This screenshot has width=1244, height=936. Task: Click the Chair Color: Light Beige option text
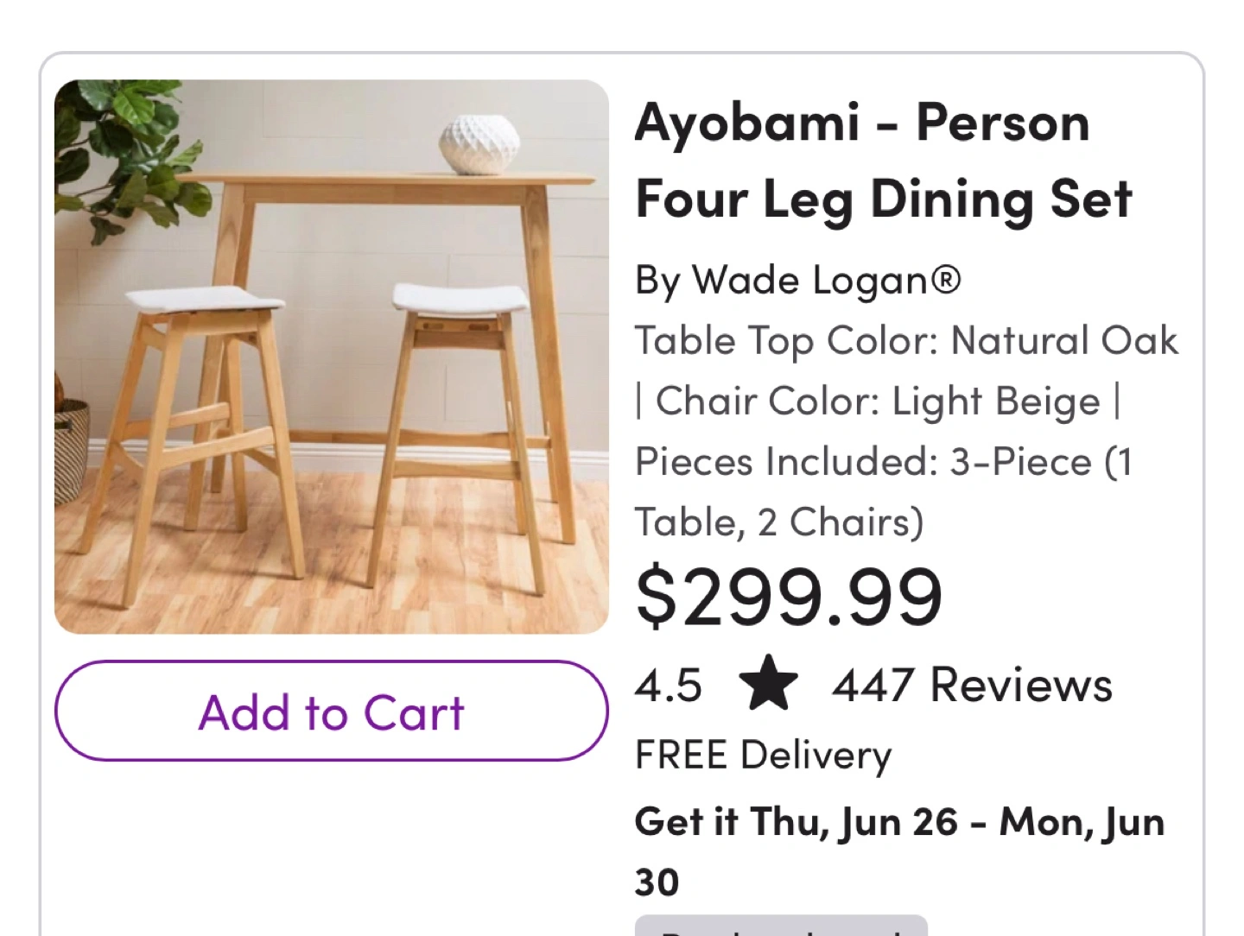(x=878, y=402)
